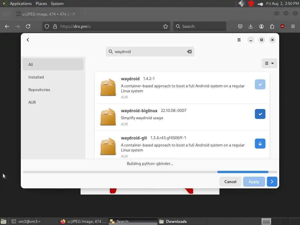
Task: Switch to Firefox JPEG Image taskbar entry
Action: tap(83, 221)
